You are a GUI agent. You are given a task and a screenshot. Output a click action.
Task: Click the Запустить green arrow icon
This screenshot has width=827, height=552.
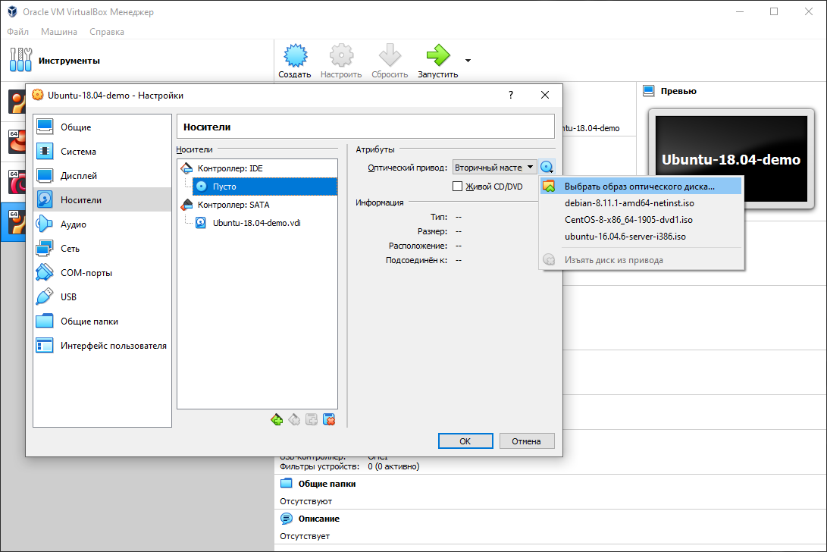point(438,55)
